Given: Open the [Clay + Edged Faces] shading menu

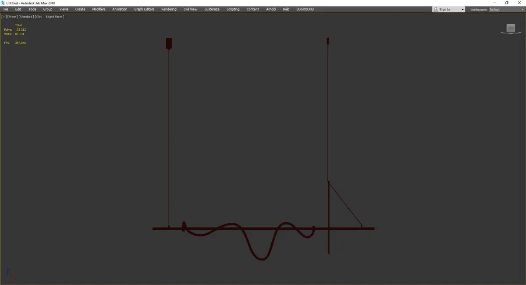Looking at the screenshot, I should 50,17.
